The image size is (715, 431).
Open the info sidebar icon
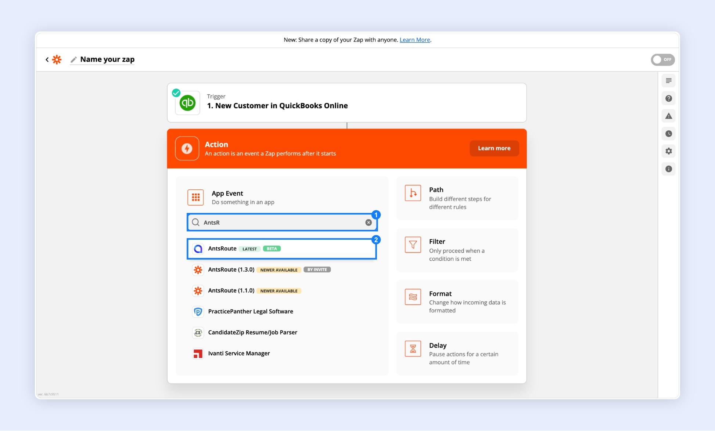668,169
